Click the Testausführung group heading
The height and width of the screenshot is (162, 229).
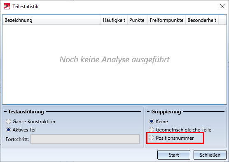pos(26,112)
